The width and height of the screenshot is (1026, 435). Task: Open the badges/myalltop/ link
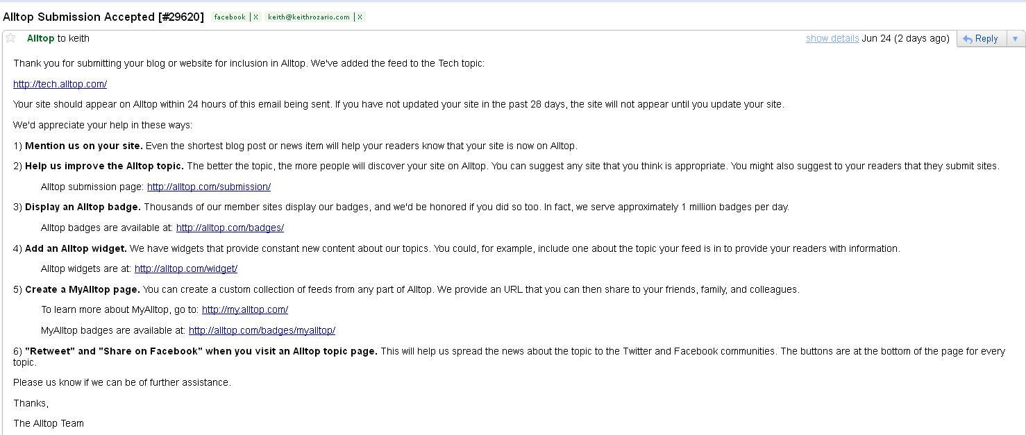pyautogui.click(x=262, y=330)
